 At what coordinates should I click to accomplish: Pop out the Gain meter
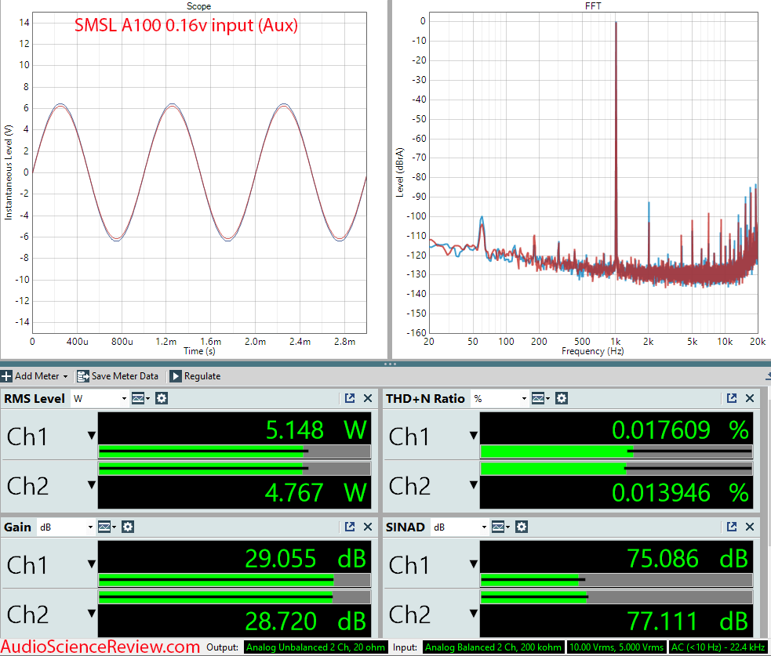350,527
